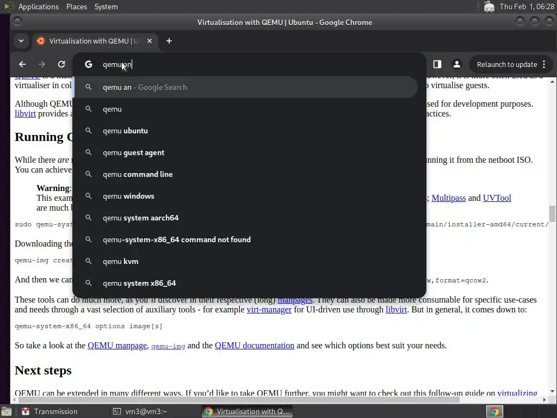The image size is (557, 418).
Task: Click the search icon next to 'qemu ubuntu'
Action: 89,131
